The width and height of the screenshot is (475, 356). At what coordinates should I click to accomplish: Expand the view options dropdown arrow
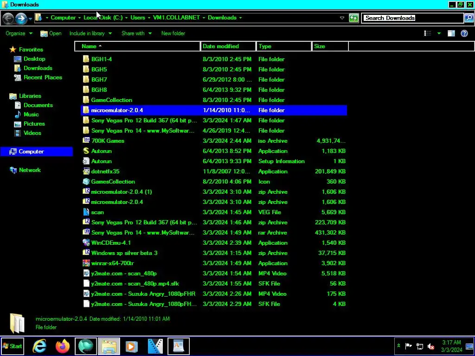click(x=439, y=33)
